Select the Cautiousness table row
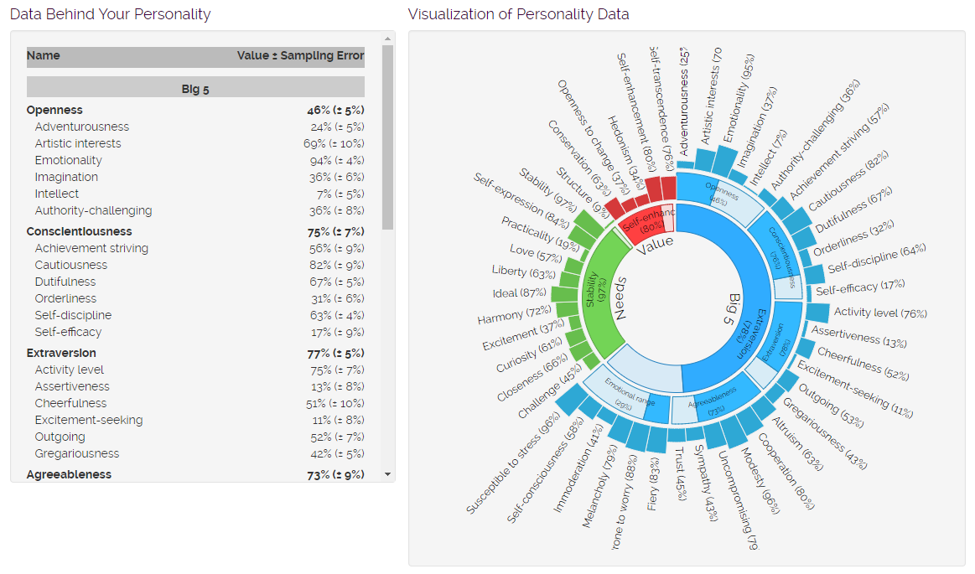 click(195, 266)
